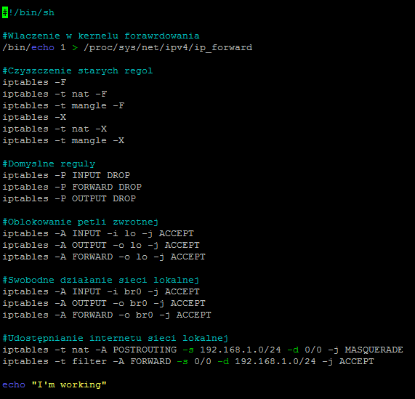Image resolution: width=415 pixels, height=399 pixels.
Task: Click the comment '#Udostępnianie internetu sieci lokalnej'
Action: point(116,338)
